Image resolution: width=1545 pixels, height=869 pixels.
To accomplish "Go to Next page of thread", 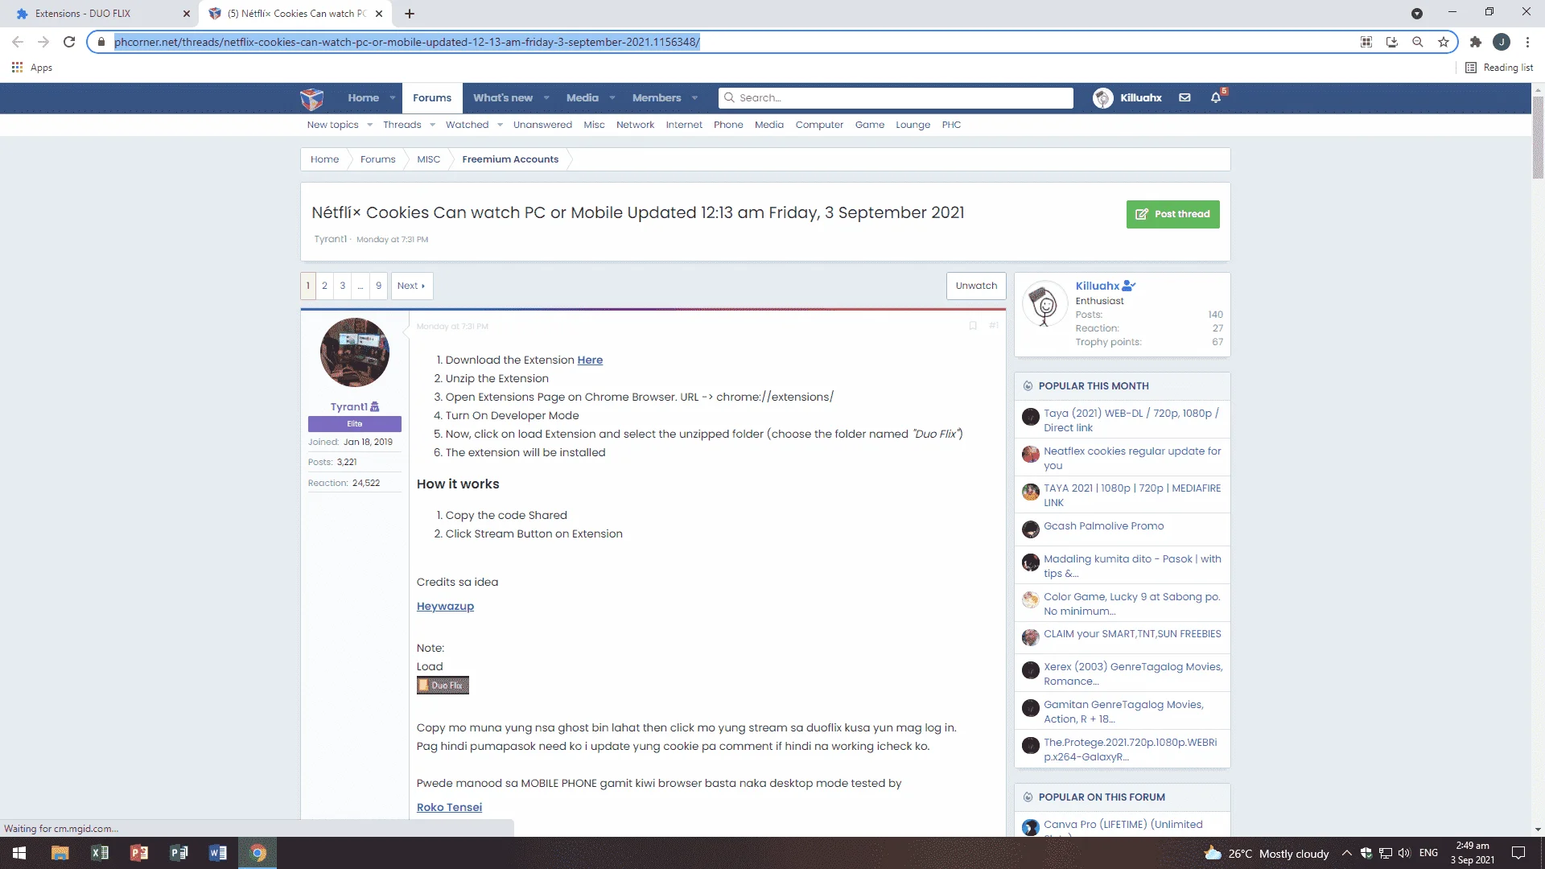I will 411,286.
